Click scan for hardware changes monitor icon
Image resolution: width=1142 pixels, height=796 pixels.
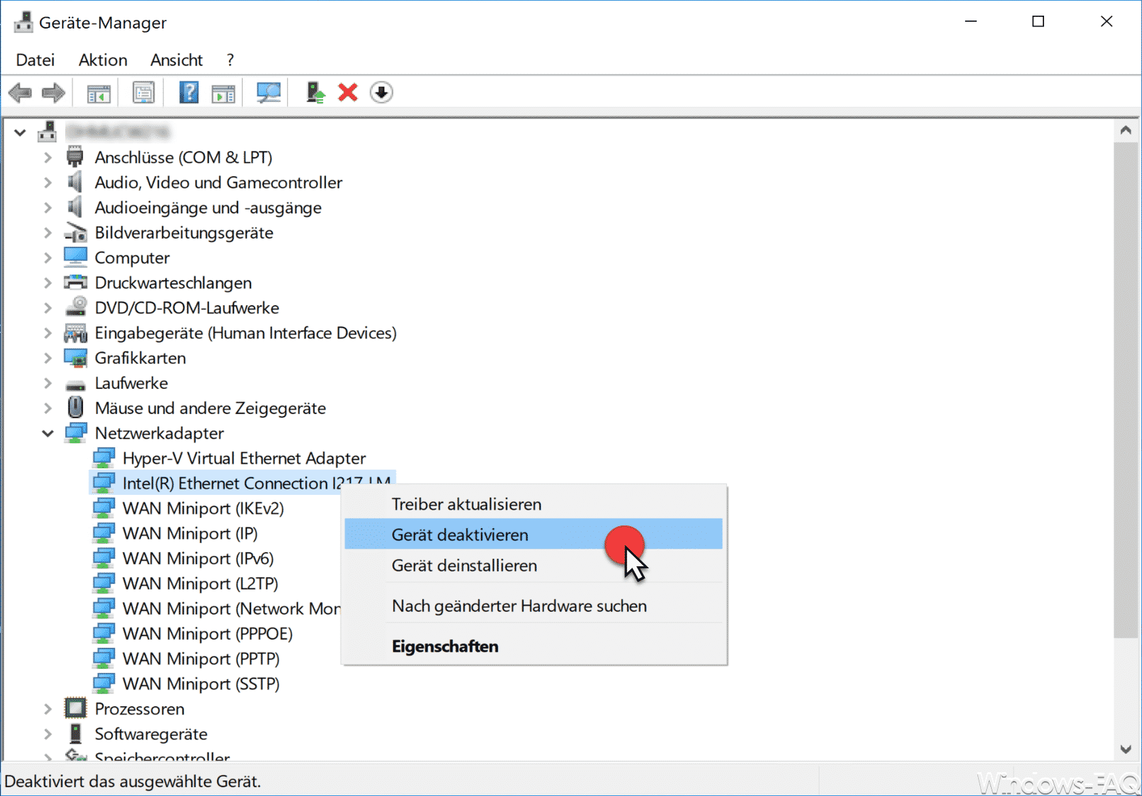[269, 92]
